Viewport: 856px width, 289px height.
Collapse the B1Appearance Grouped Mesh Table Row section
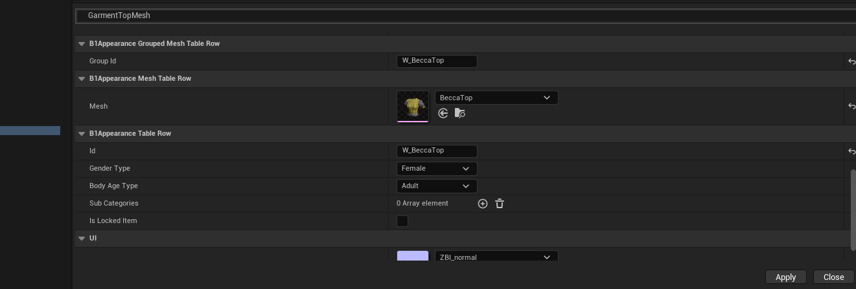point(82,44)
